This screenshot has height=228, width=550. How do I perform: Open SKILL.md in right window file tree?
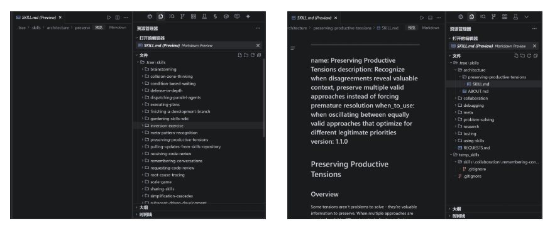494,84
